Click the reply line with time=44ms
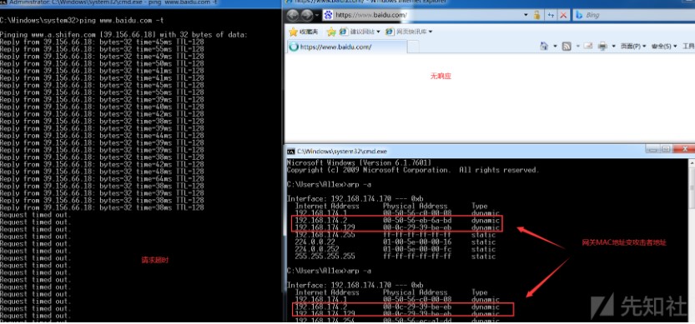 coord(102,136)
